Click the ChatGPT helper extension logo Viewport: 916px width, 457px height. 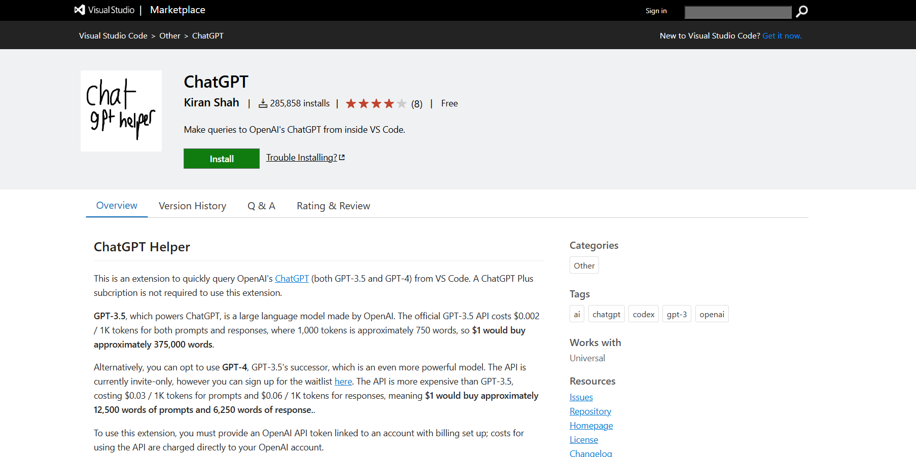pyautogui.click(x=121, y=111)
